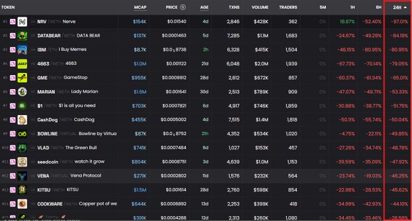
Task: Click the pink chain badge on NRV row
Action: tap(13, 22)
